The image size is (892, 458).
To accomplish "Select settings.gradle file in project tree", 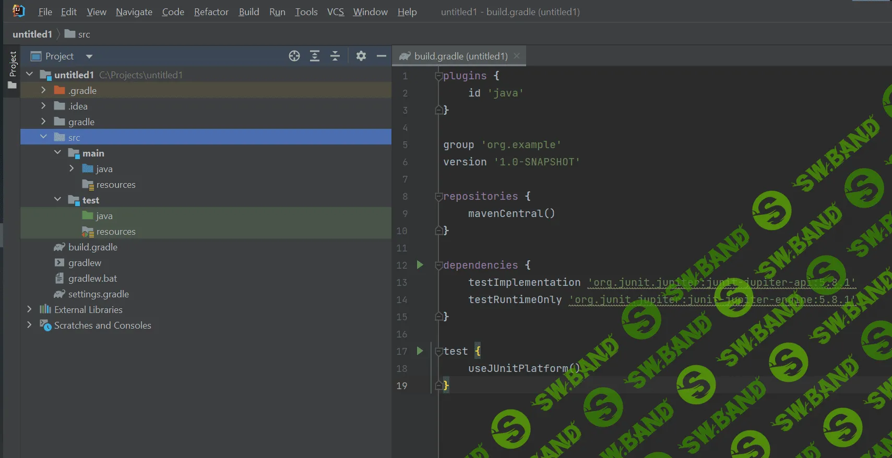I will (98, 294).
